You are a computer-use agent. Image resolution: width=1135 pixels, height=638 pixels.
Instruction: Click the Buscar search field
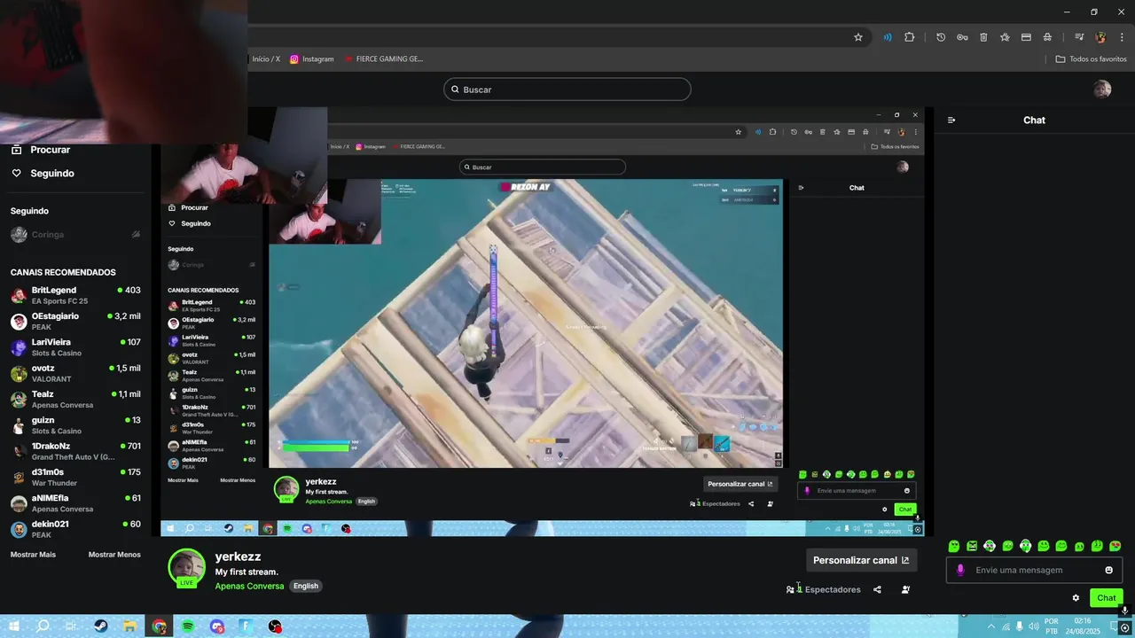(567, 89)
